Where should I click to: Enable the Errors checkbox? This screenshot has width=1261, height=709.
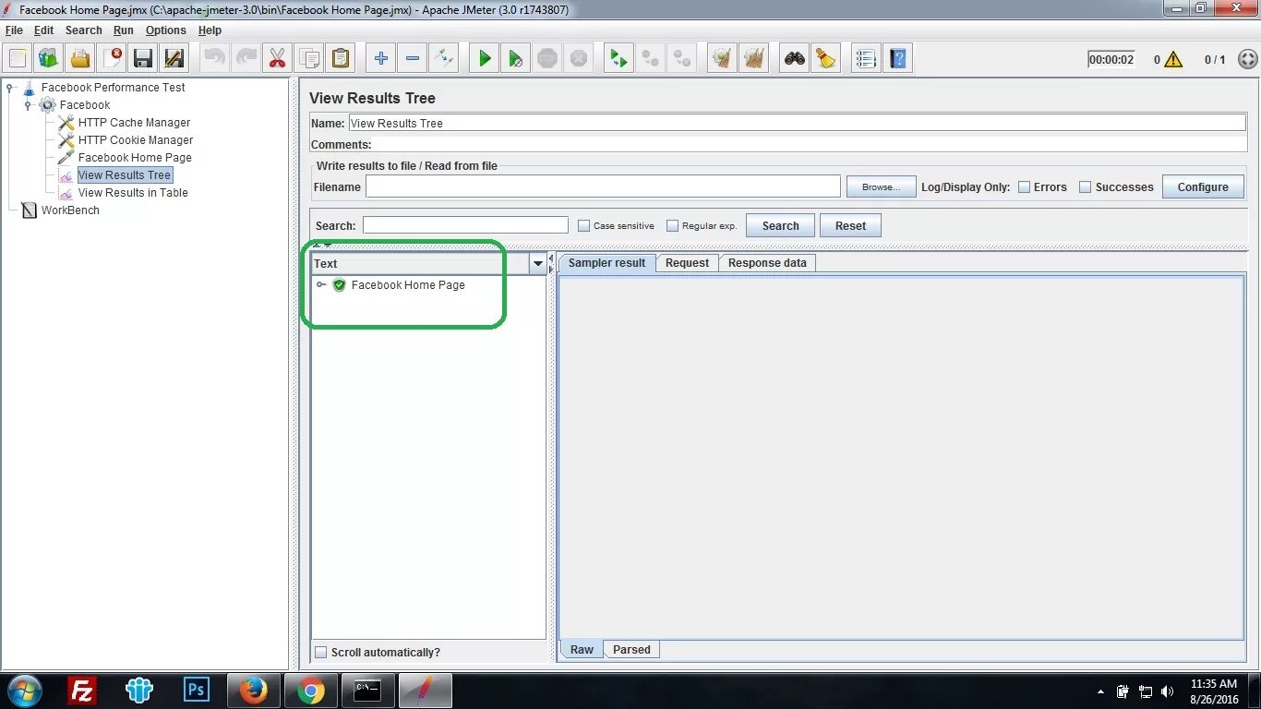1025,186
